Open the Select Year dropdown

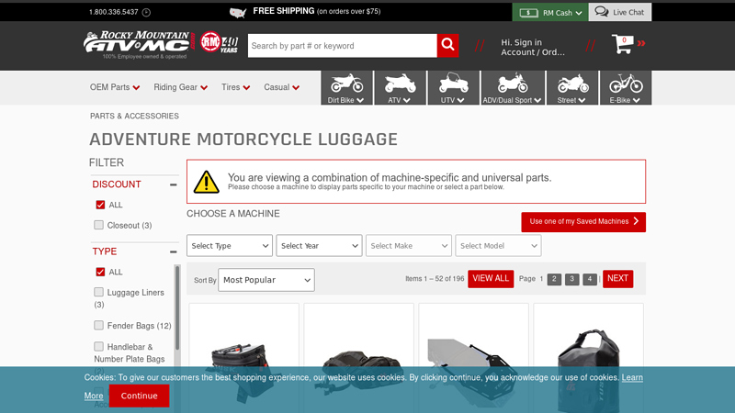(x=319, y=246)
